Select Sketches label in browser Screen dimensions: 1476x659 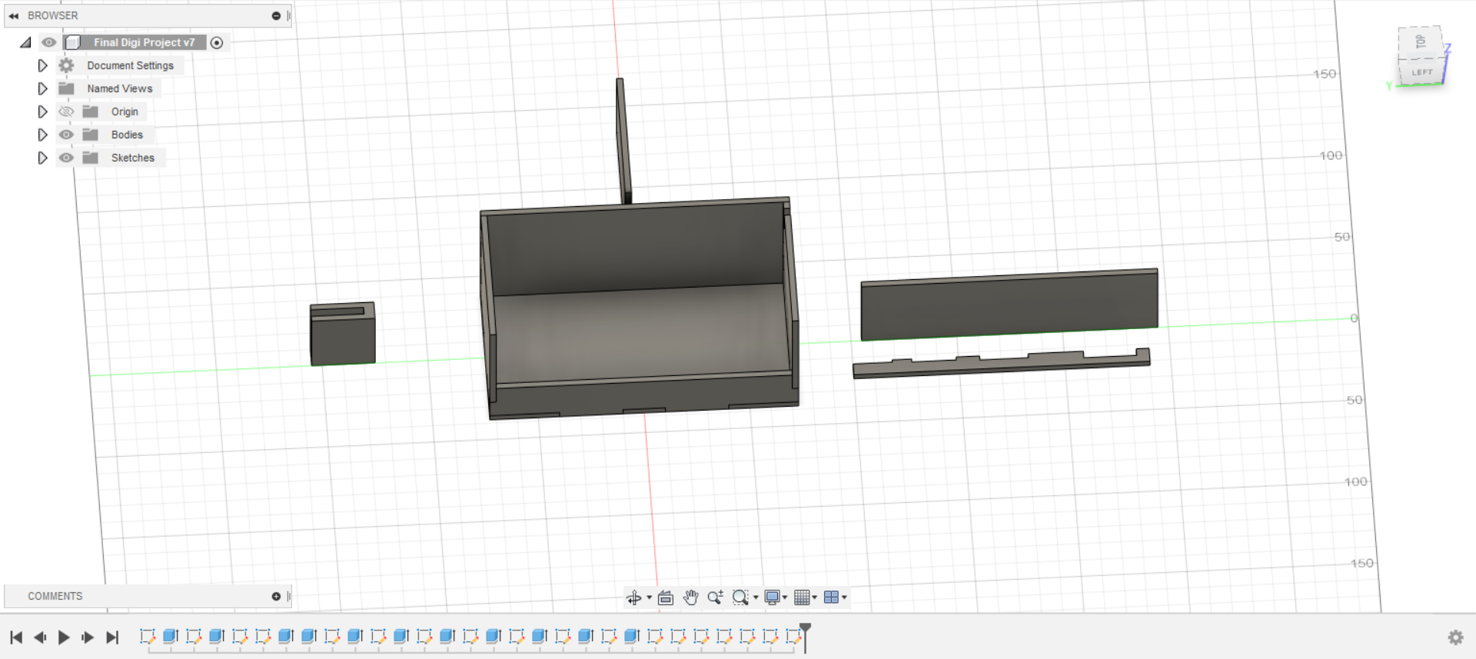pos(133,158)
